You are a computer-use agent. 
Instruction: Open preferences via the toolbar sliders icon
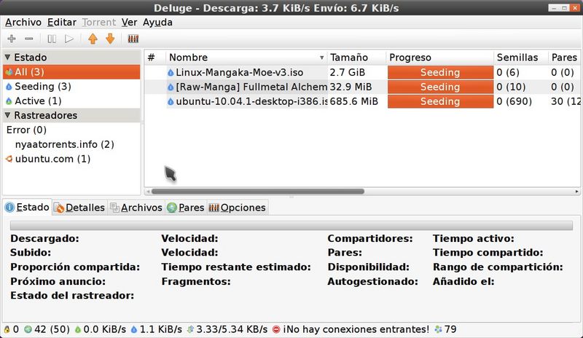point(133,39)
